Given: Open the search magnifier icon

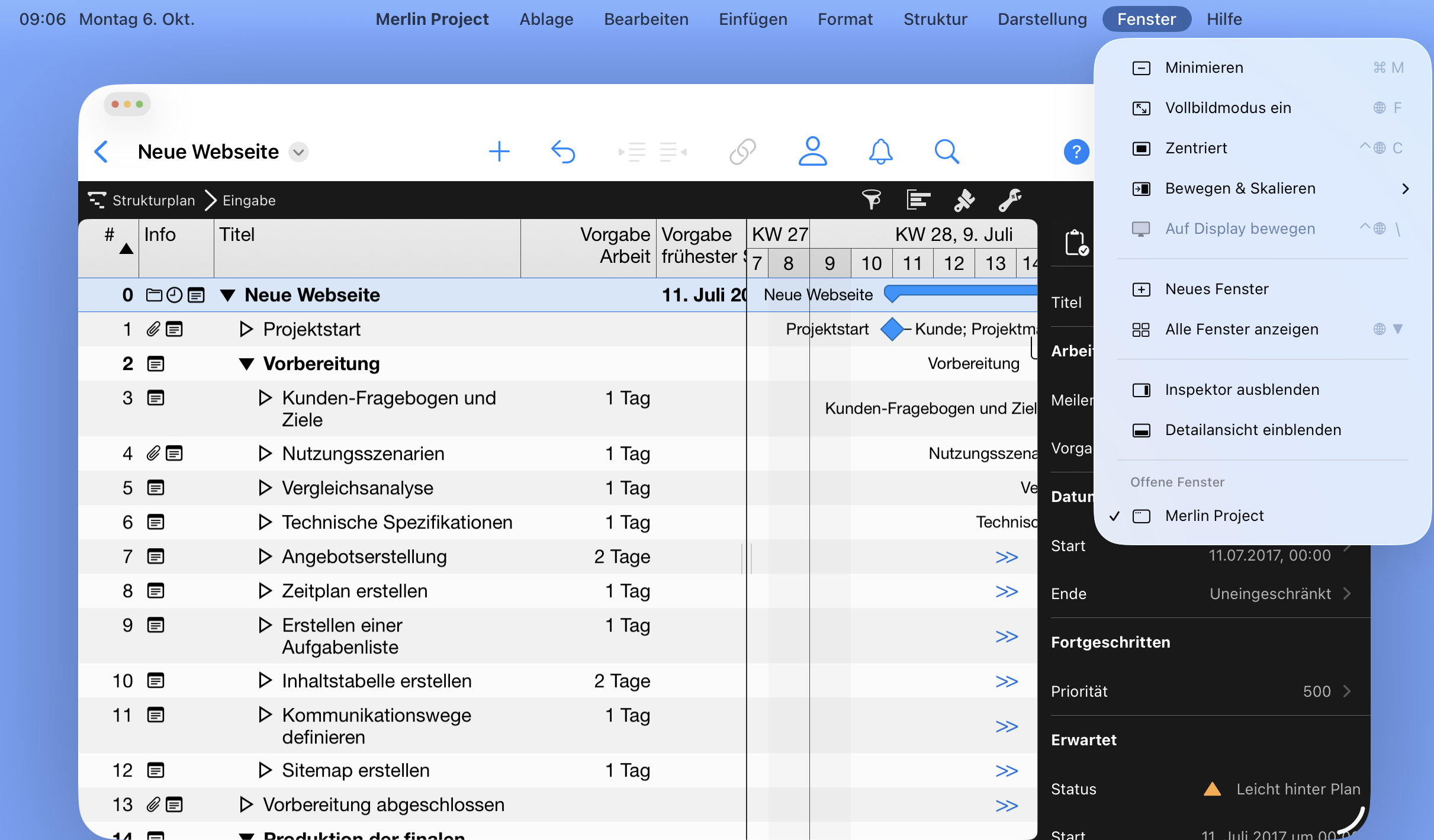Looking at the screenshot, I should pos(946,152).
